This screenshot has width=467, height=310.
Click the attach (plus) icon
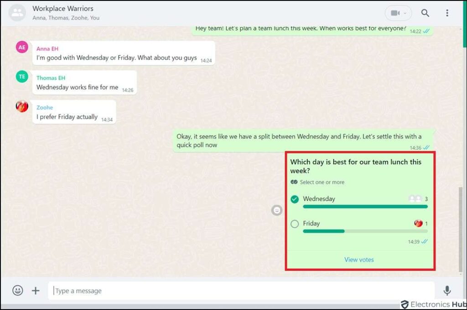click(x=35, y=290)
